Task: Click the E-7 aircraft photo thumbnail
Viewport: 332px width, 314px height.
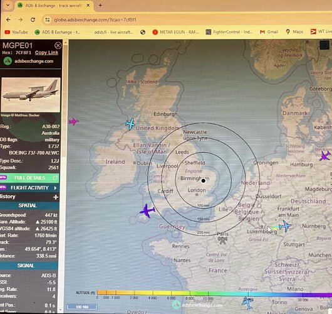Action: (x=31, y=95)
